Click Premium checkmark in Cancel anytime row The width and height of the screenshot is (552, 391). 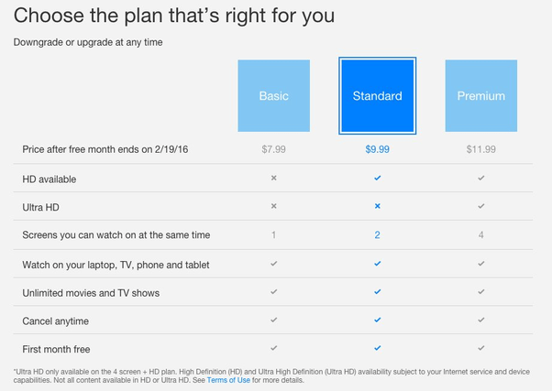(x=480, y=320)
